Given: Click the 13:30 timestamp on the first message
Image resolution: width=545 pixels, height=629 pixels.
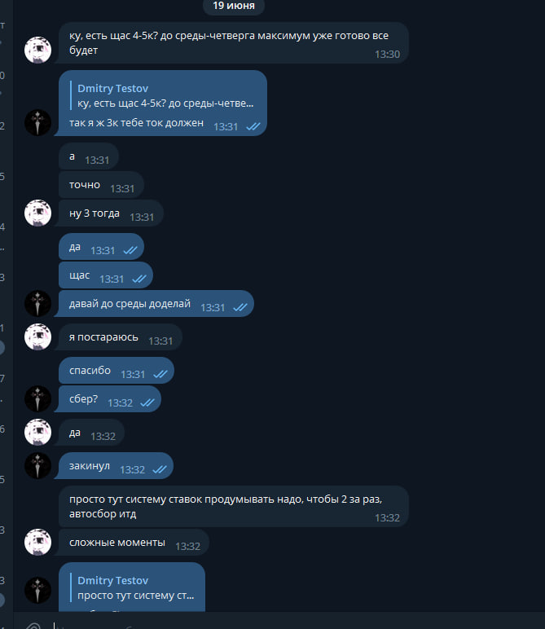Looking at the screenshot, I should (x=387, y=54).
